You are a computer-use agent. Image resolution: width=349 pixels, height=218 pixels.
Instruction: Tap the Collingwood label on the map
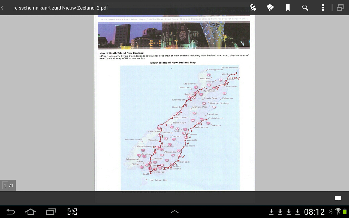(215, 69)
